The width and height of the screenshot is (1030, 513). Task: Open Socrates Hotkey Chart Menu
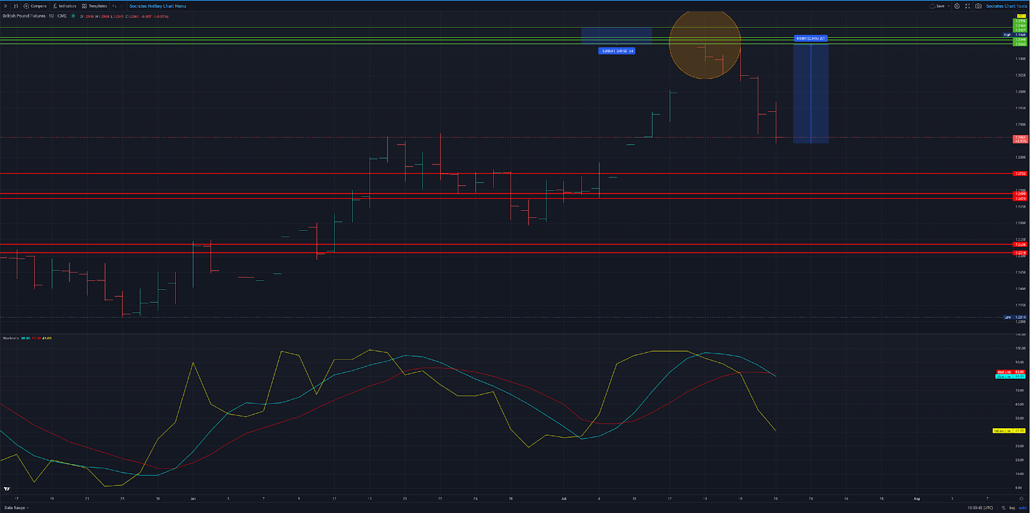click(158, 6)
